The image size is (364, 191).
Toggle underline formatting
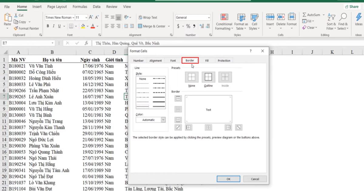pyautogui.click(x=59, y=26)
